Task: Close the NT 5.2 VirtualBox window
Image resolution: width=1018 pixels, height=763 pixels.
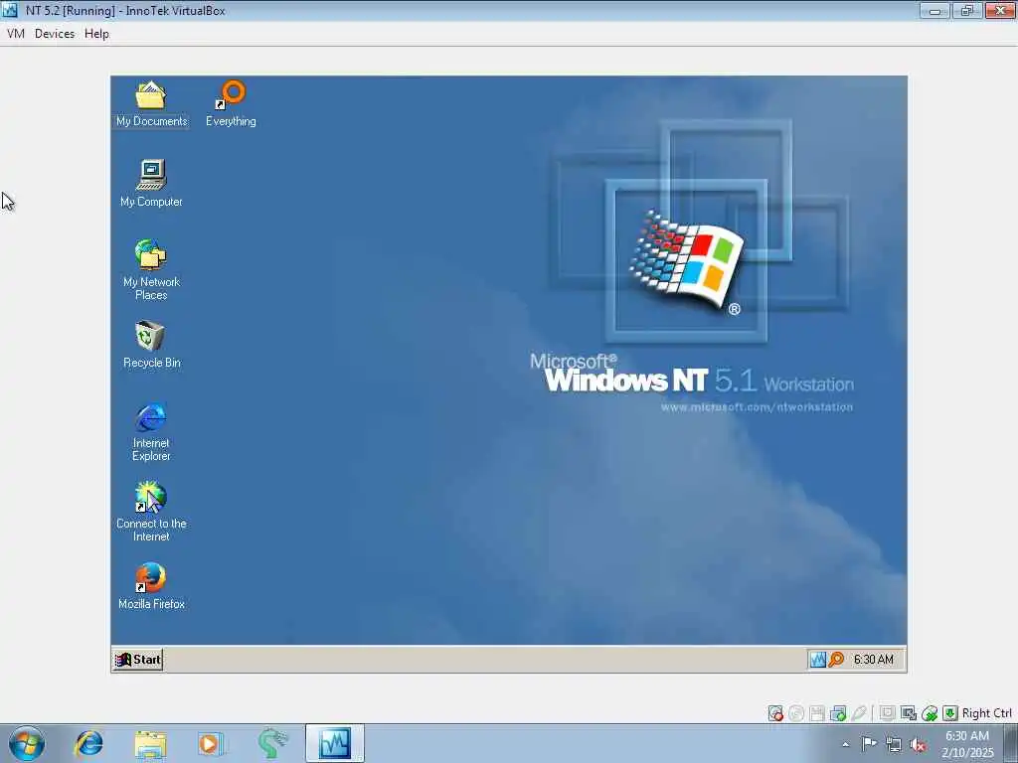Action: tap(1000, 10)
